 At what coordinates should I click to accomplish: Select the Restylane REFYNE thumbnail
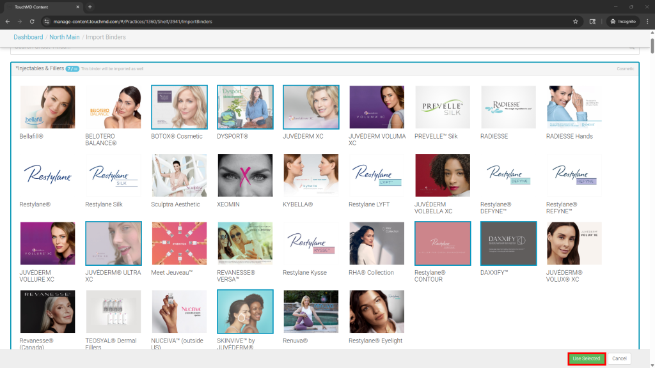point(574,175)
